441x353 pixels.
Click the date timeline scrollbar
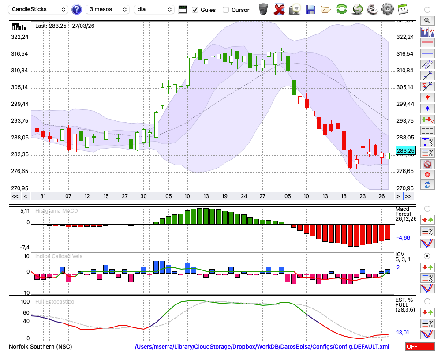[x=212, y=196]
